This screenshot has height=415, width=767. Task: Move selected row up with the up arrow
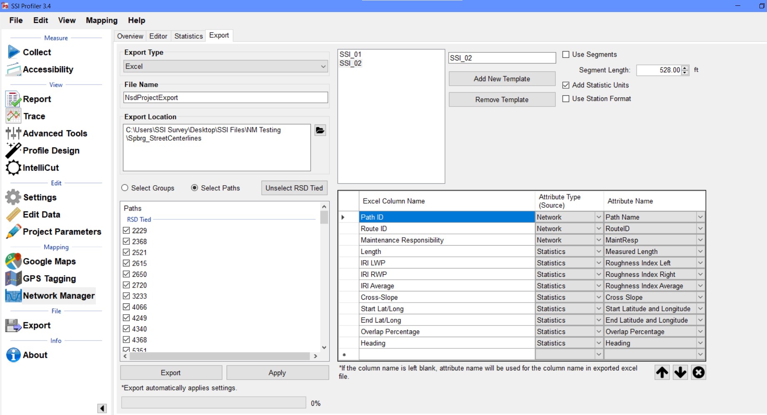[x=662, y=372]
